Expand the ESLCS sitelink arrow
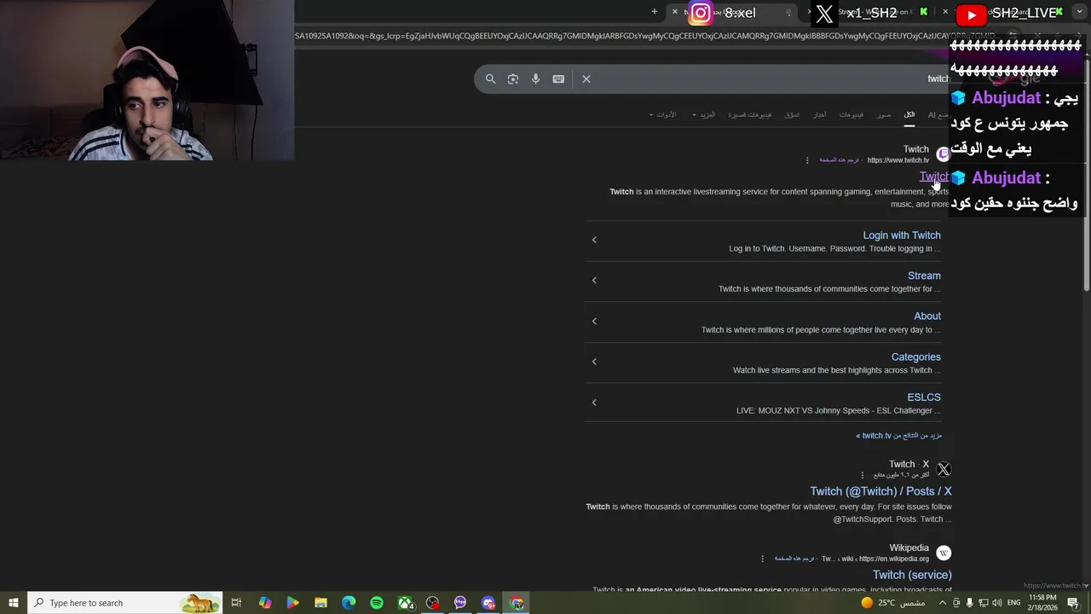This screenshot has height=614, width=1091. coord(594,402)
